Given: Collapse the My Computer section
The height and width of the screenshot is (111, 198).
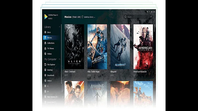Looking at the screenshot, I should click(x=59, y=59).
